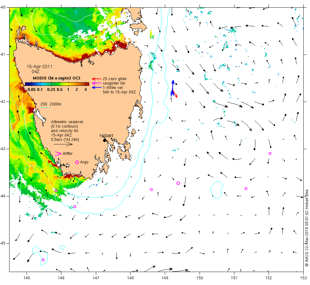Image resolution: width=310 pixels, height=285 pixels.
Task: Select the magenta drifter legend symbol
Action: pos(58,154)
